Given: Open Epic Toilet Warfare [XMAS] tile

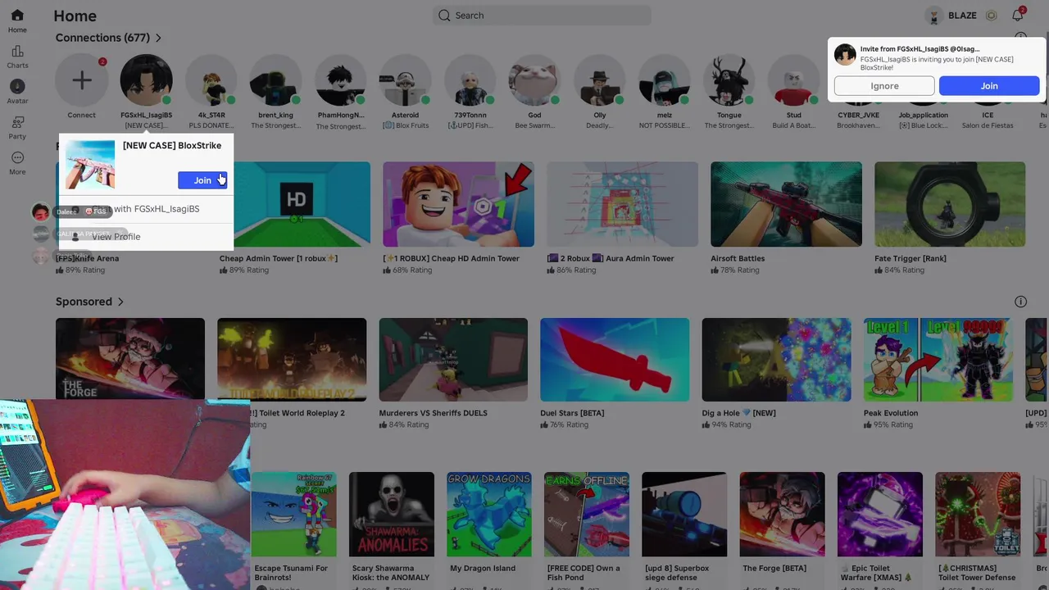Looking at the screenshot, I should point(880,515).
